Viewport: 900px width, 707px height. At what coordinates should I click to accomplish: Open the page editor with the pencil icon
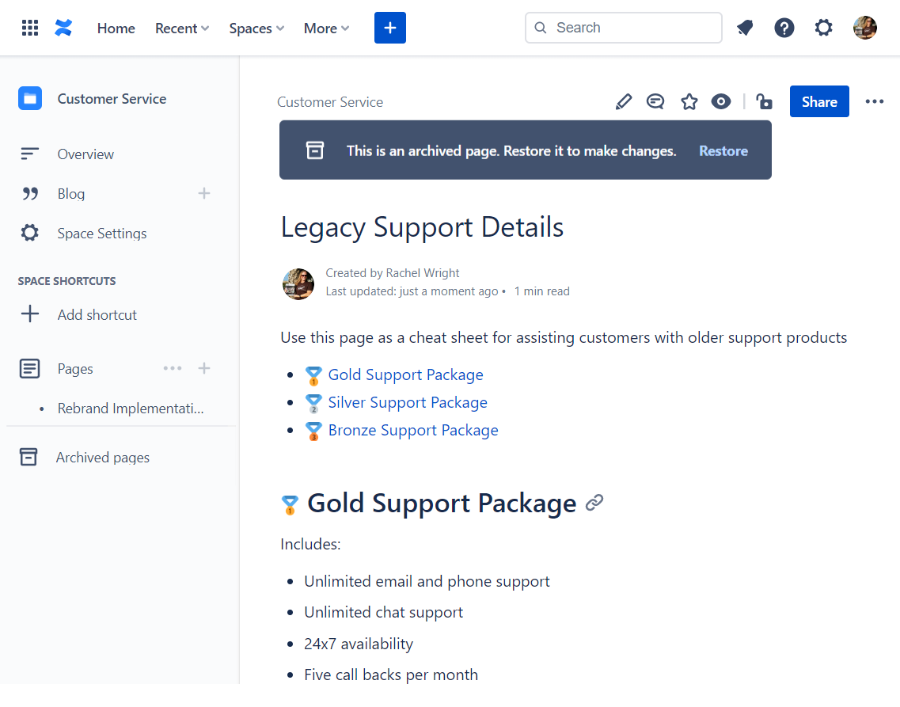(624, 101)
